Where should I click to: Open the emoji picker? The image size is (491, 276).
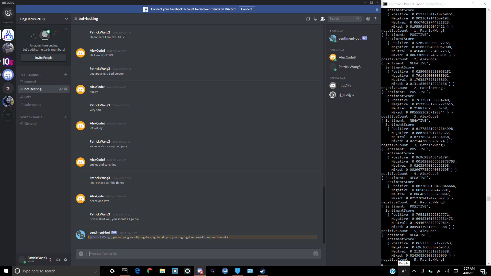[316, 254]
